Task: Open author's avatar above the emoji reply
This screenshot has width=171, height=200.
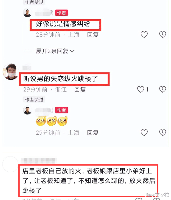Action: [27, 110]
